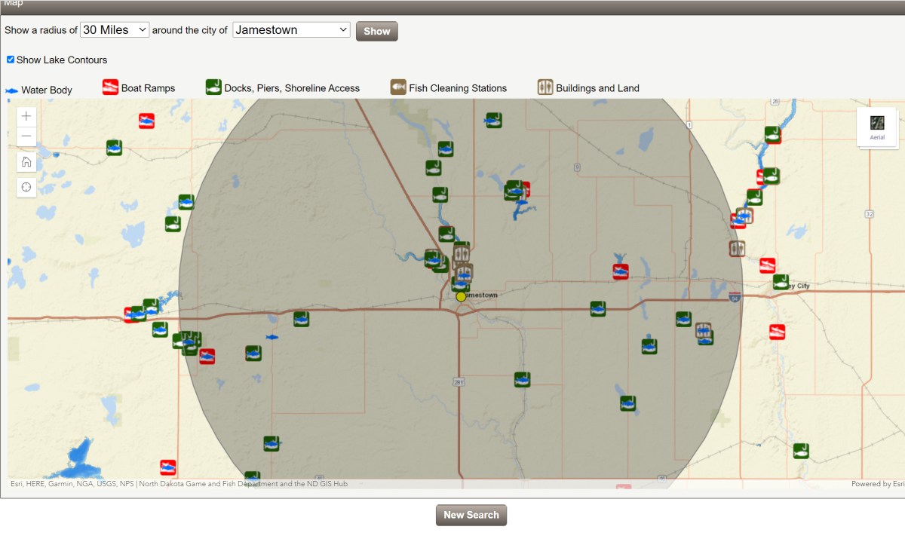
Task: Click the home default extent icon
Action: (x=26, y=161)
